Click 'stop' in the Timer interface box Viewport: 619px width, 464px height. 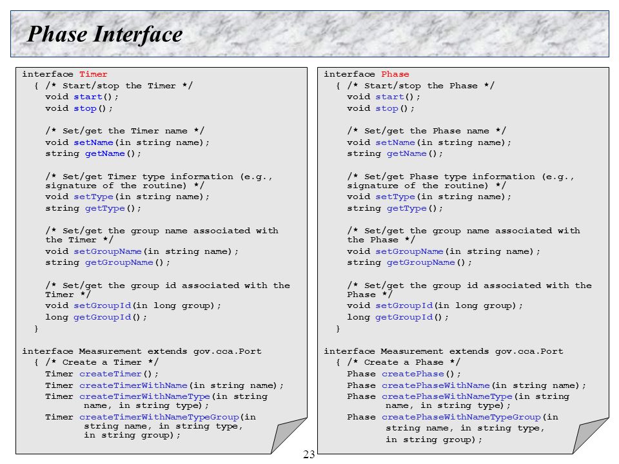(x=85, y=108)
